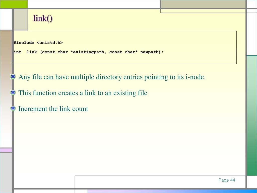Select text "Increment the link count"
This screenshot has width=257, height=193.
click(x=53, y=109)
